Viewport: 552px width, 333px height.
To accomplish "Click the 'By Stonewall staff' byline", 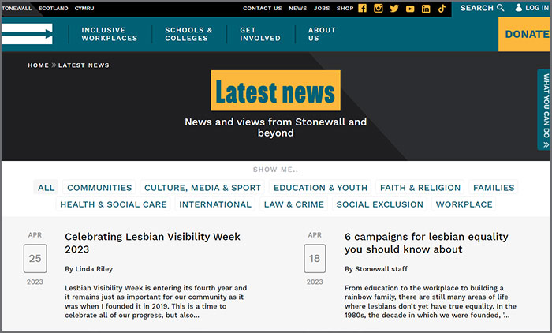I will (x=376, y=269).
